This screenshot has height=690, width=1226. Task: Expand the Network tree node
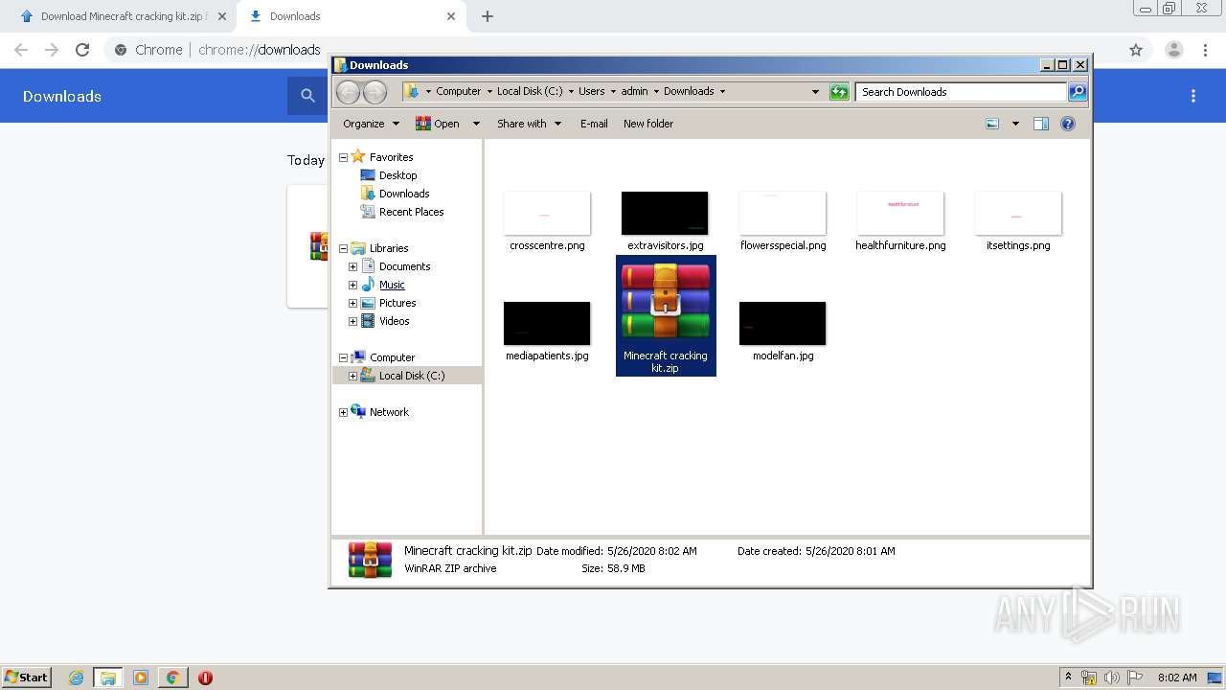pyautogui.click(x=343, y=412)
